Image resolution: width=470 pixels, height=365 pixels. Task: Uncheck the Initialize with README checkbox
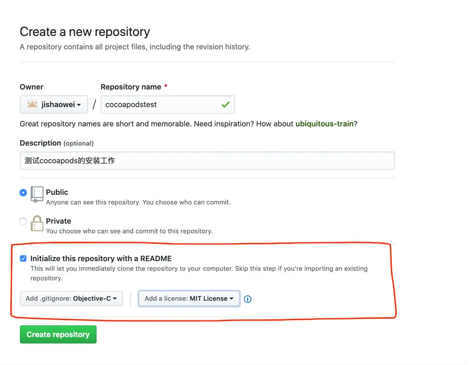click(x=23, y=259)
